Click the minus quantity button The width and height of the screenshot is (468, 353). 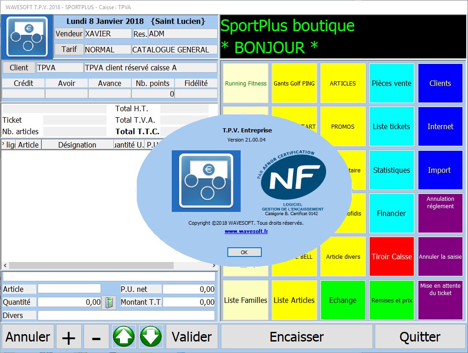tap(96, 337)
